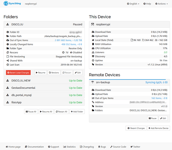Edit the DISCO_IU folder

pos(78,73)
